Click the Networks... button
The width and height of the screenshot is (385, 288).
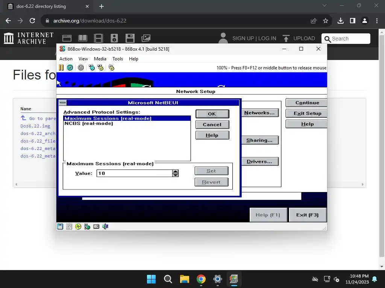tap(260, 113)
